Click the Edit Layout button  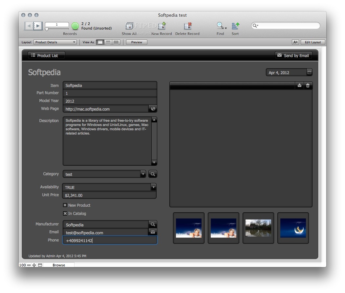pyautogui.click(x=312, y=42)
